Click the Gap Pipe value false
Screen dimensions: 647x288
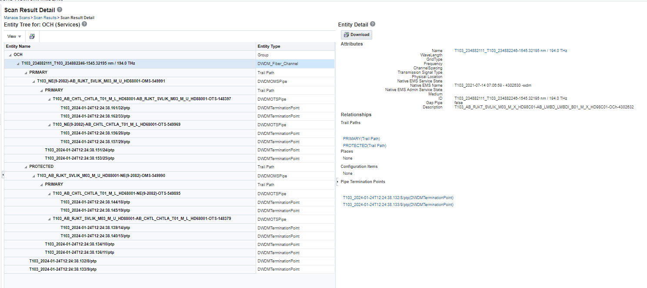pos(458,103)
